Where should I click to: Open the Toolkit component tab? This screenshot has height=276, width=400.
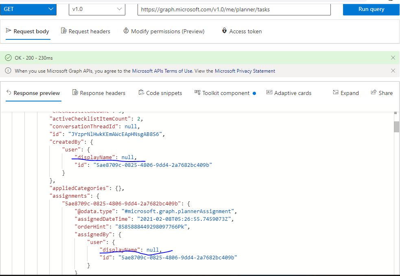point(225,93)
